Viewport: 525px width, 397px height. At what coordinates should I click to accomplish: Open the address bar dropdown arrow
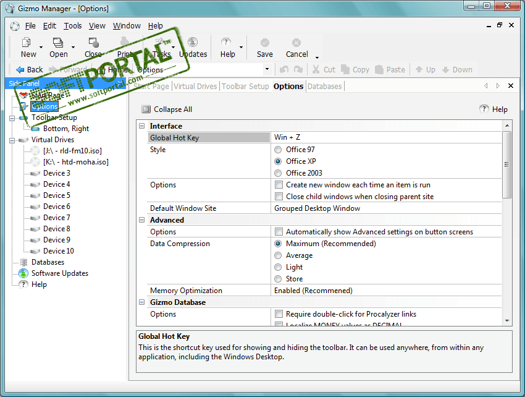pos(267,69)
